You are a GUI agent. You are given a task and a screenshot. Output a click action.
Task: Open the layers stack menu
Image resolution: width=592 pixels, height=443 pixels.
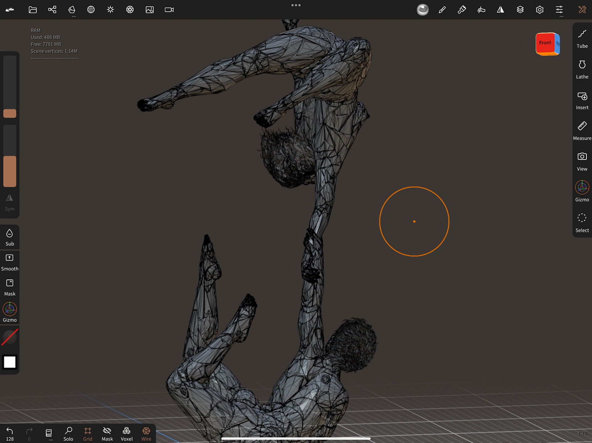[x=520, y=10]
